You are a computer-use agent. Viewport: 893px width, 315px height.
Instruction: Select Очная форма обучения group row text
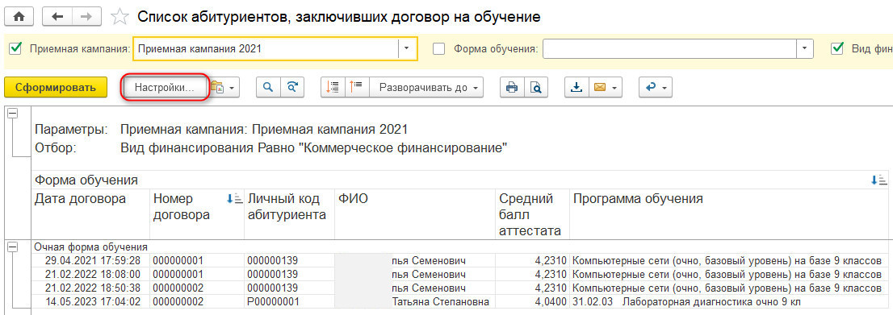tap(91, 247)
